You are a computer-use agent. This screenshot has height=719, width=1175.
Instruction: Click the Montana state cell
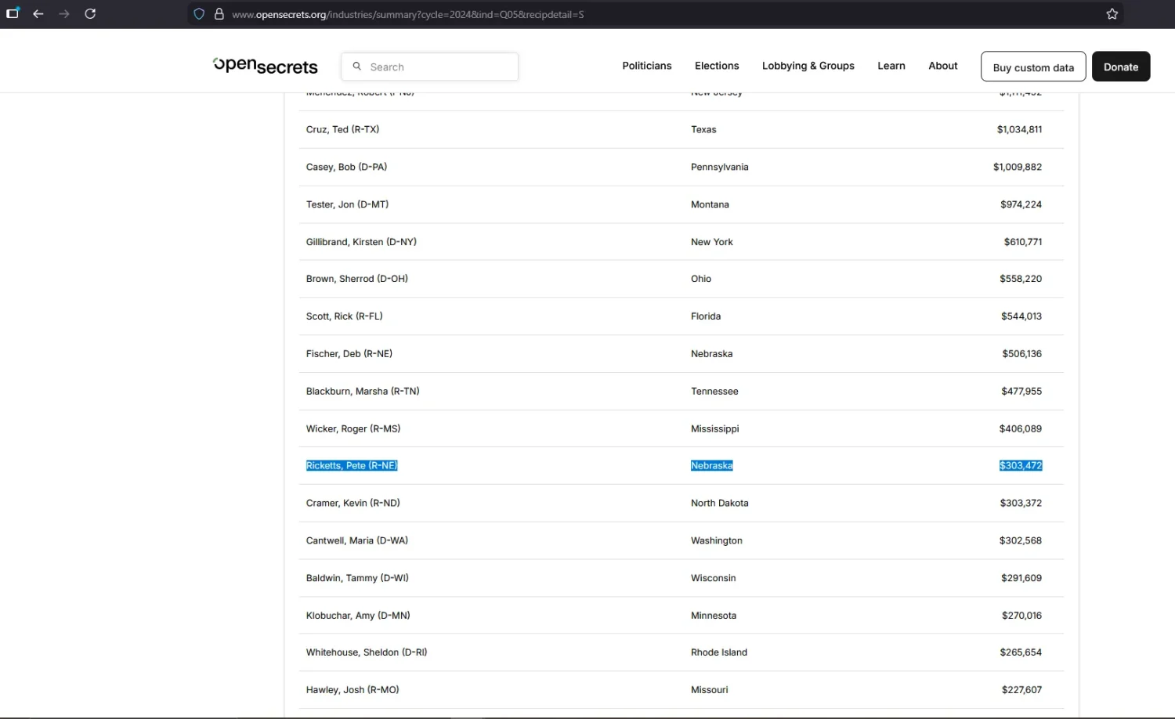pyautogui.click(x=710, y=205)
